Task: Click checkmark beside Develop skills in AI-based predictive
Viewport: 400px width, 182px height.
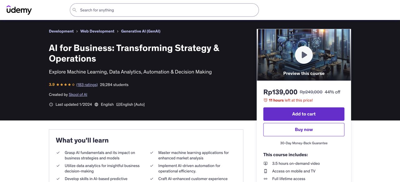Action: coord(58,179)
